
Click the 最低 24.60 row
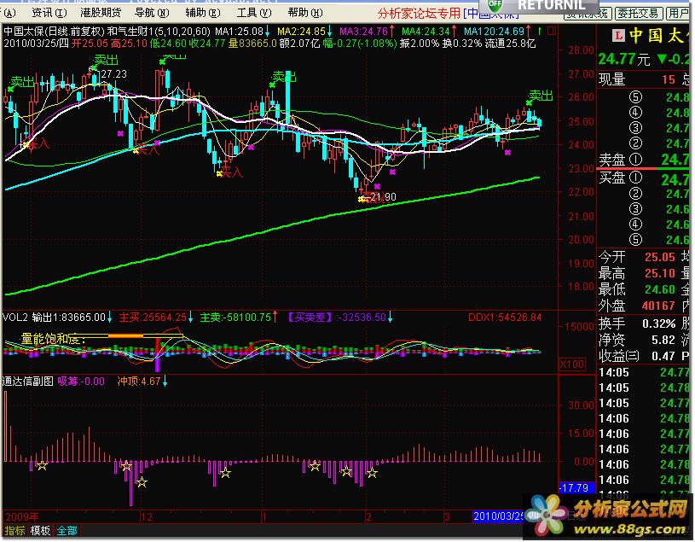[637, 289]
